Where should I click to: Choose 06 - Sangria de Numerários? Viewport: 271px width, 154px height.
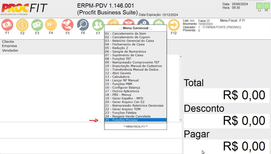click(x=135, y=52)
